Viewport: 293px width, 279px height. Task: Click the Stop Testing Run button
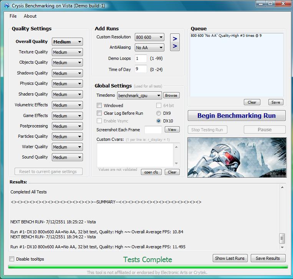click(x=207, y=130)
